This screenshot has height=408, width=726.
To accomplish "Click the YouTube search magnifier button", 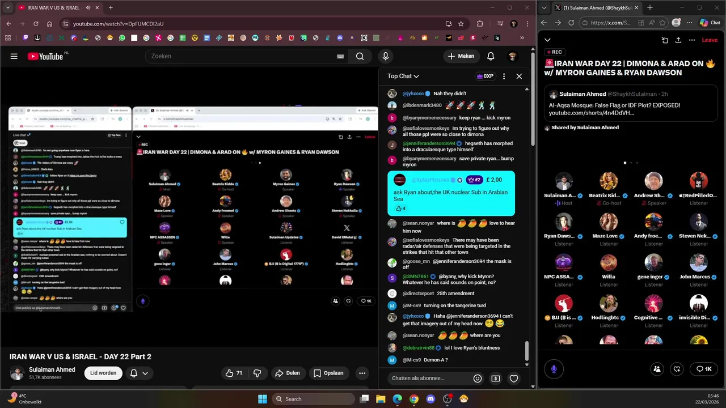I will [360, 56].
